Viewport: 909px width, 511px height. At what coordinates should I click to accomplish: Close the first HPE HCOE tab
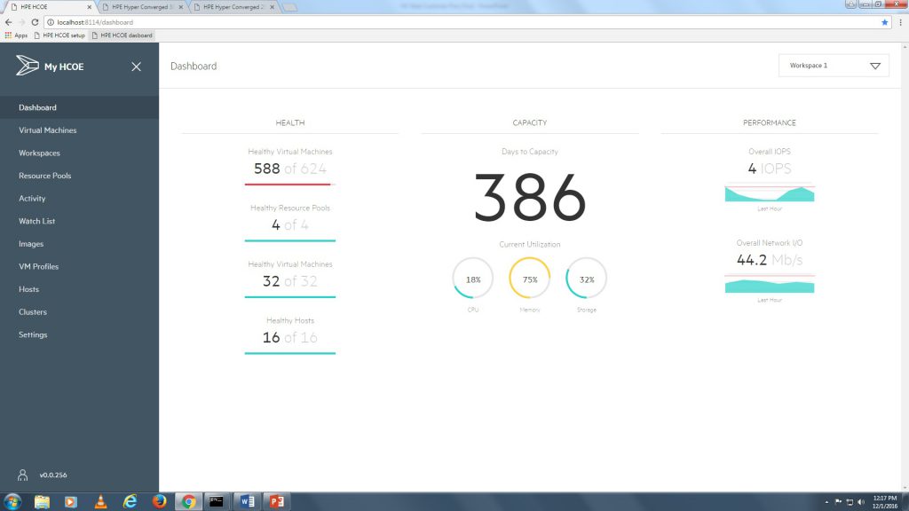(90, 7)
